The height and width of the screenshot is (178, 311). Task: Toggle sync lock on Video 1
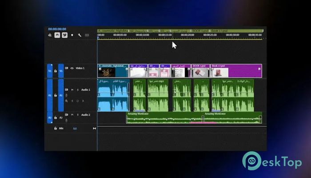67,68
